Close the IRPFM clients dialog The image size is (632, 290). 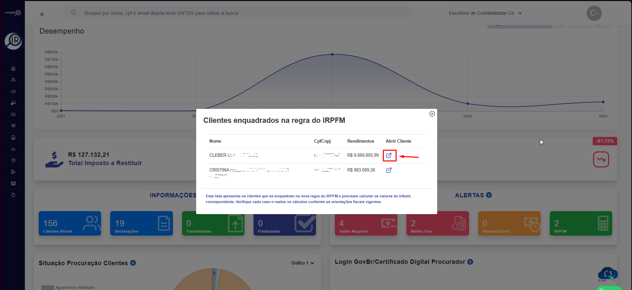pyautogui.click(x=432, y=114)
